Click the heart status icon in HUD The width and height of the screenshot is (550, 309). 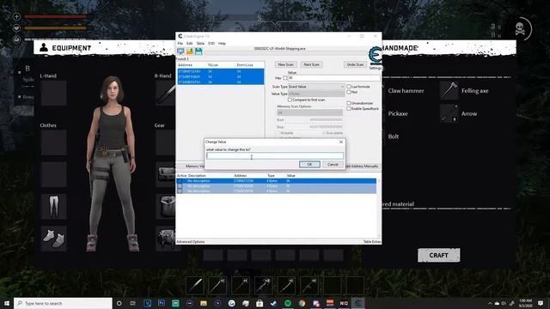tap(16, 28)
